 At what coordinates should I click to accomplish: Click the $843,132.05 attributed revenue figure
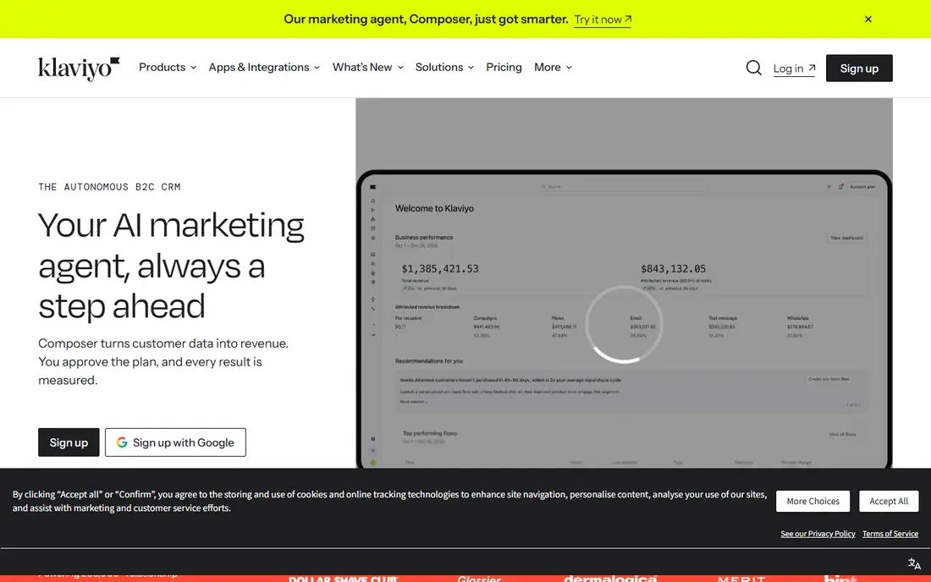pyautogui.click(x=674, y=269)
